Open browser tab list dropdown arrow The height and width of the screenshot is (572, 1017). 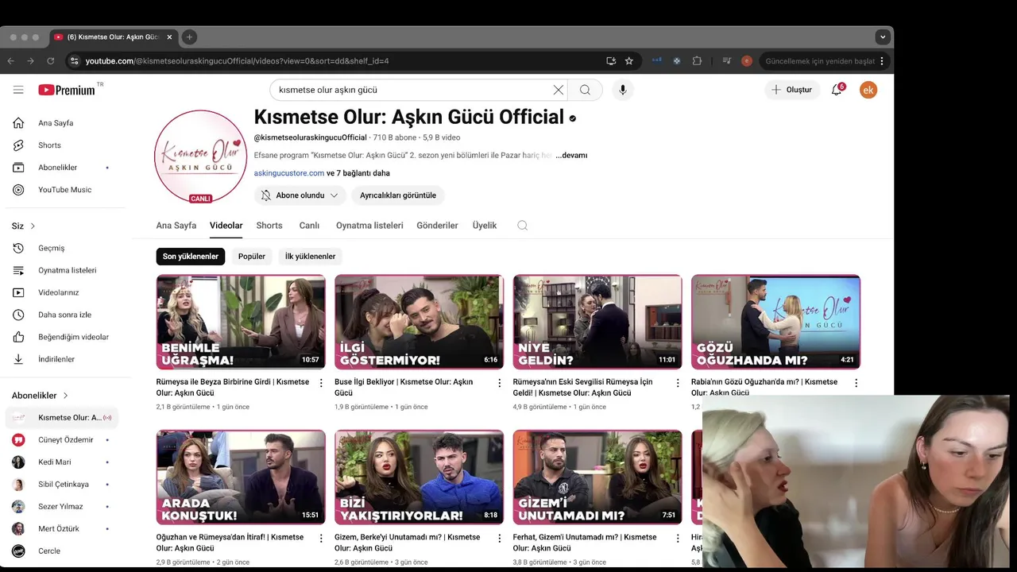(x=883, y=37)
